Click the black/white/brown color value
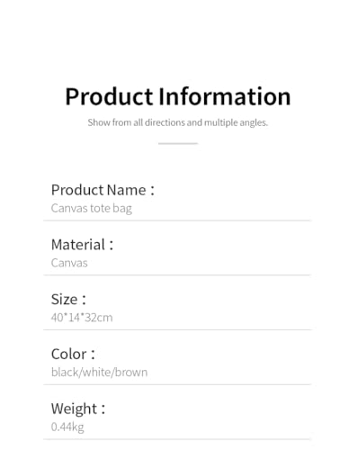The width and height of the screenshot is (358, 450). pyautogui.click(x=99, y=373)
